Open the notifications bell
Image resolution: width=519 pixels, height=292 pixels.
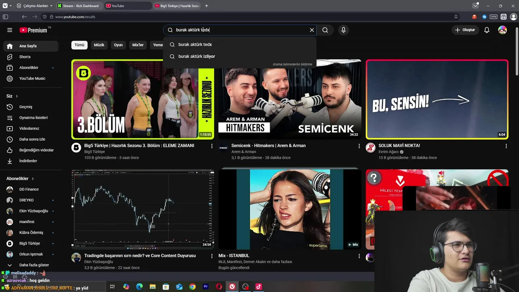click(487, 30)
